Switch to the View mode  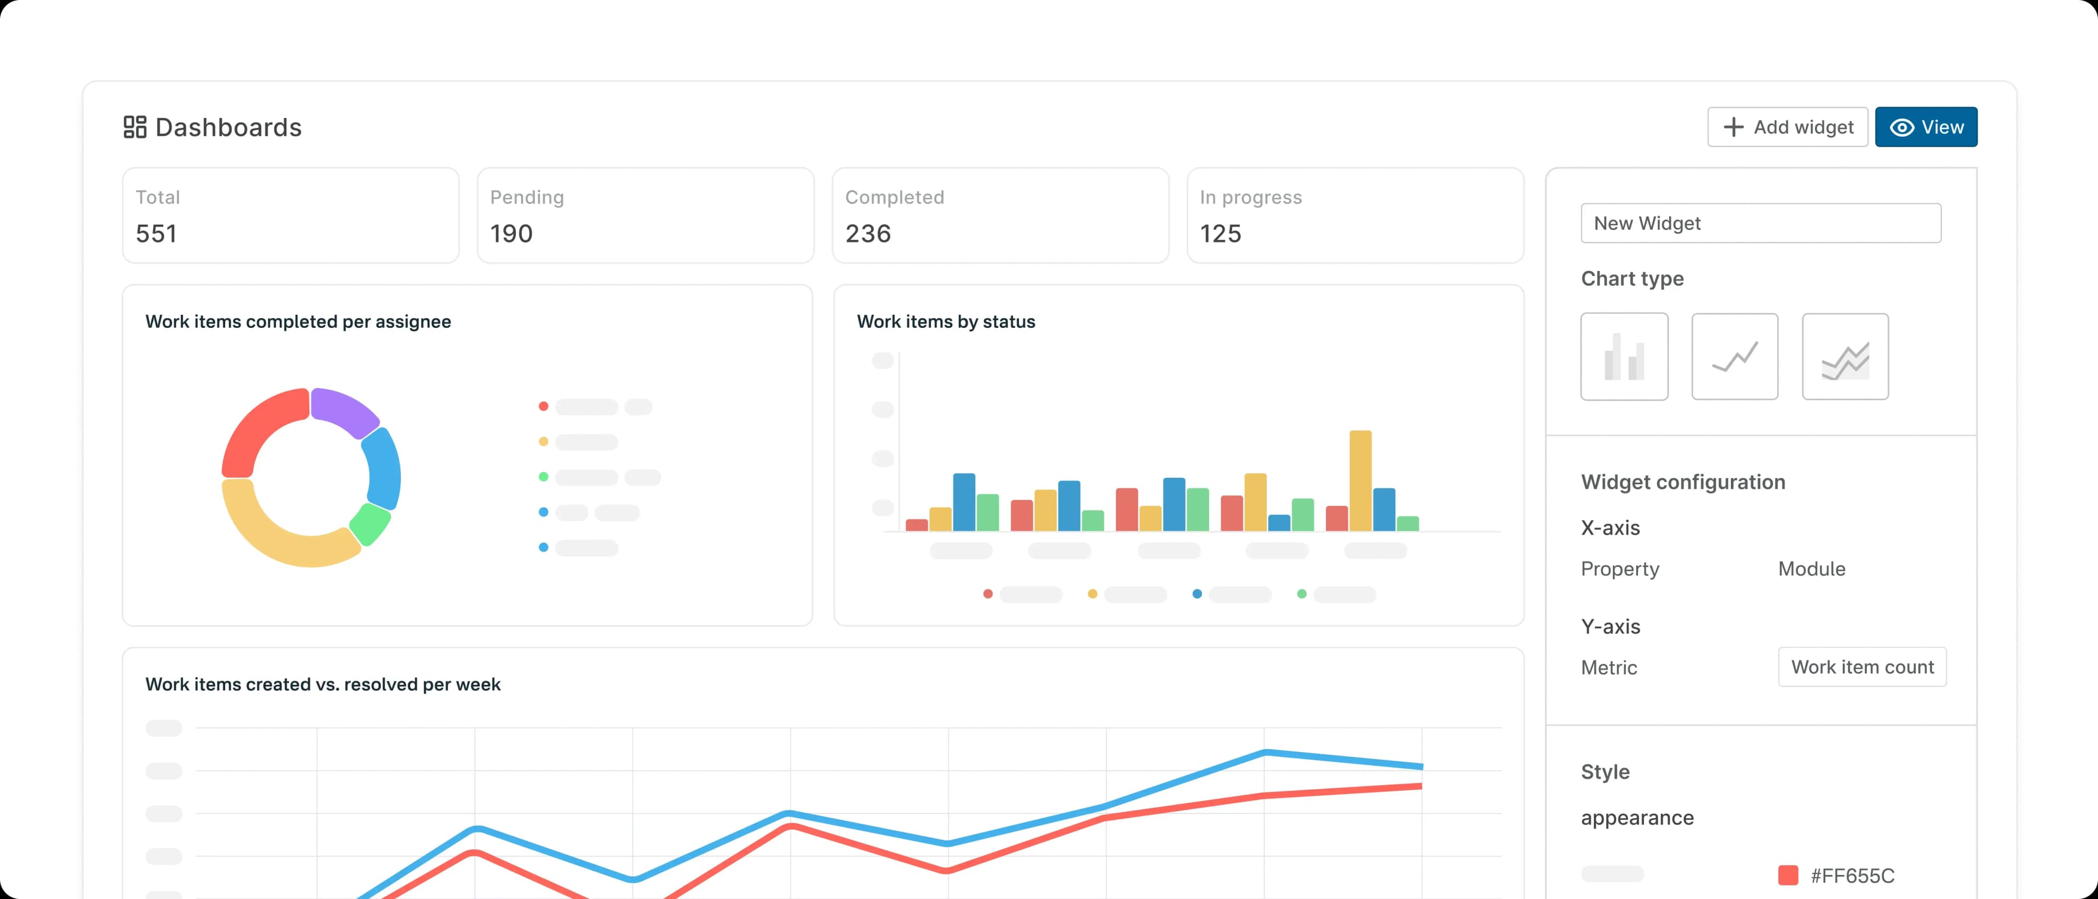[1926, 127]
